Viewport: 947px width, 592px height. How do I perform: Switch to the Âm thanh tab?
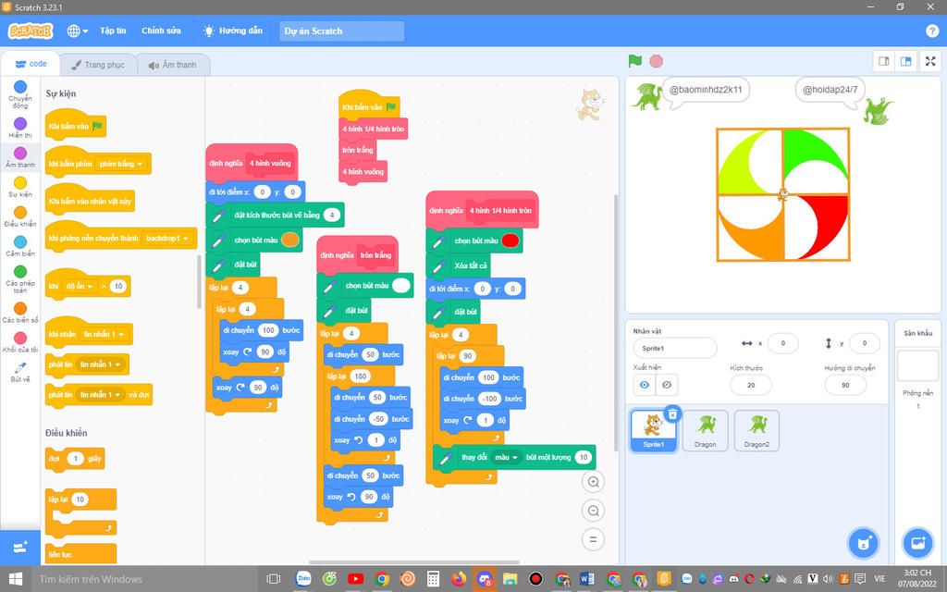(173, 65)
